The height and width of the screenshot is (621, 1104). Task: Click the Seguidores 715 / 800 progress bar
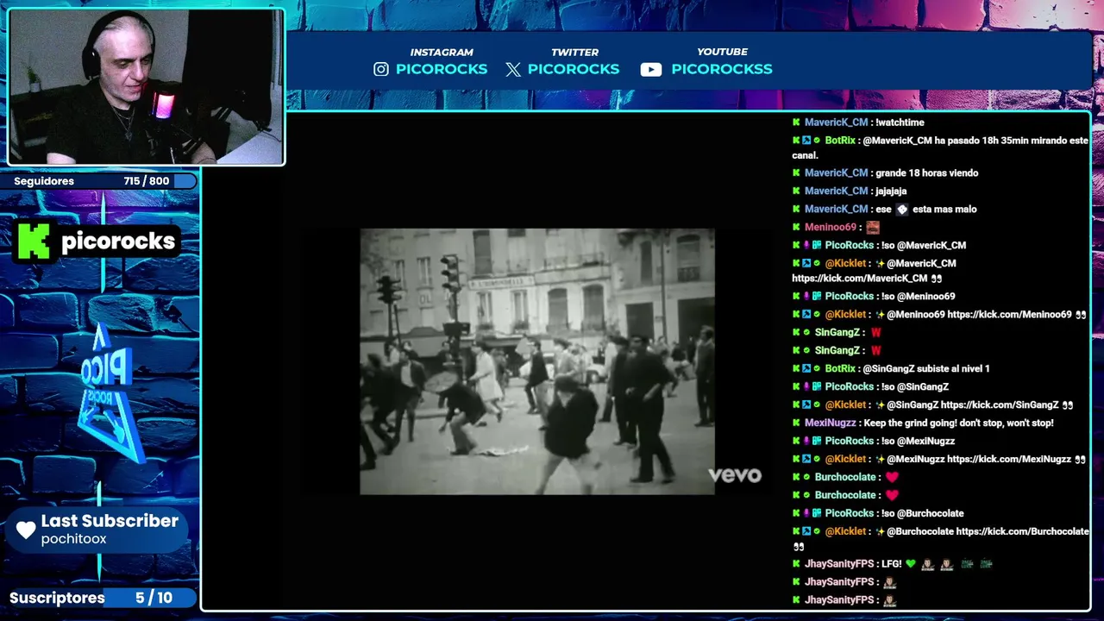click(99, 181)
